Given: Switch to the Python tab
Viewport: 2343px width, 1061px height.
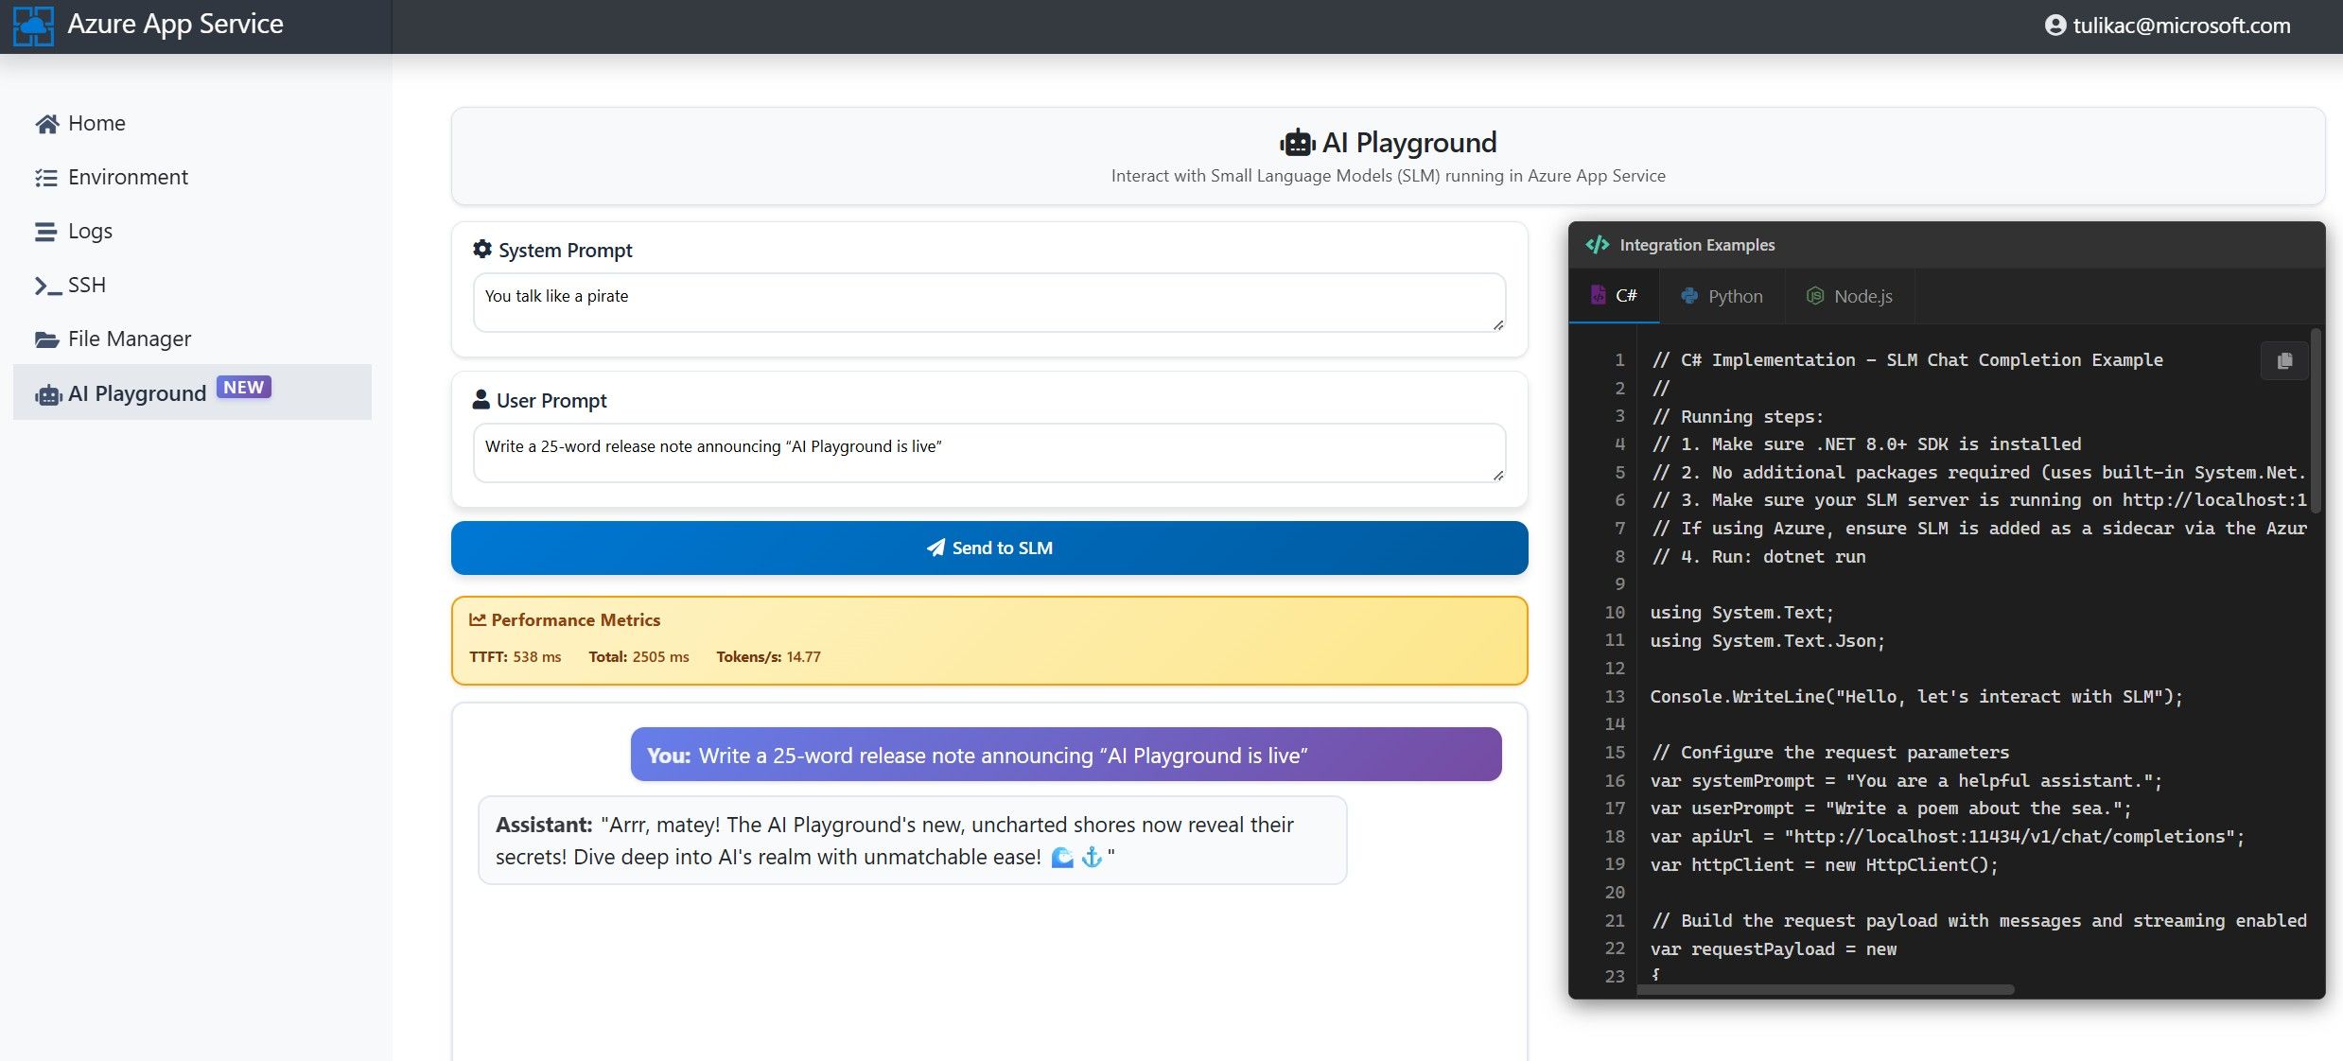Looking at the screenshot, I should (x=1722, y=296).
